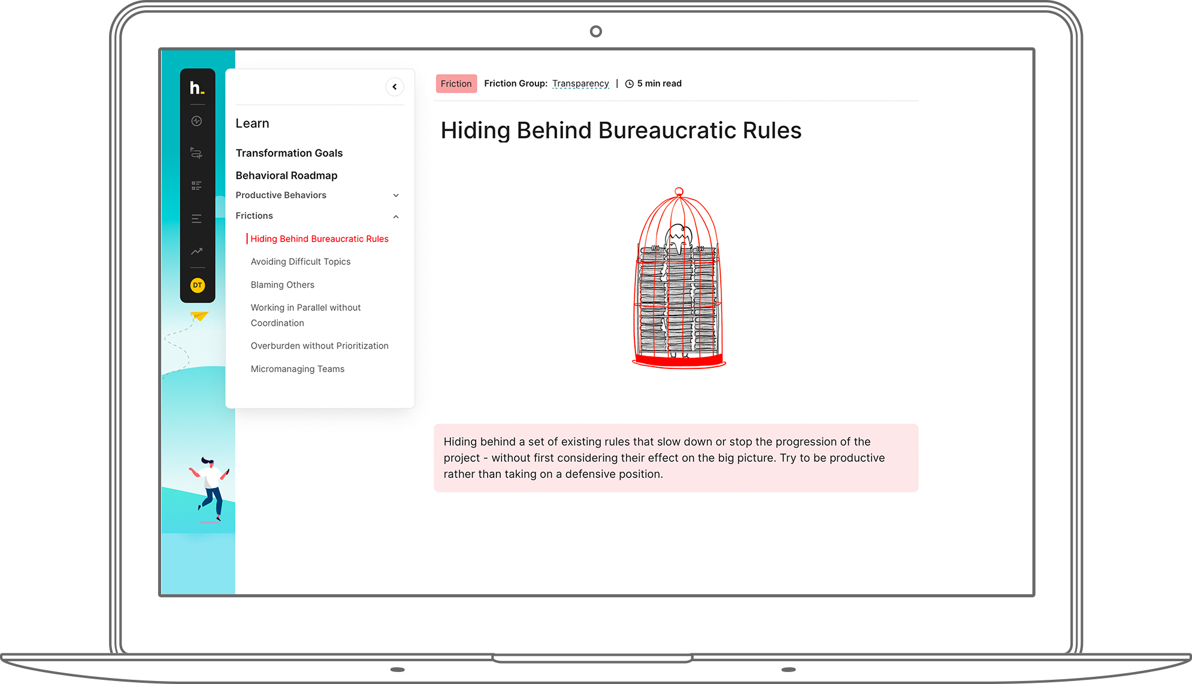Collapse the Learn panel with back arrow

[x=394, y=87]
